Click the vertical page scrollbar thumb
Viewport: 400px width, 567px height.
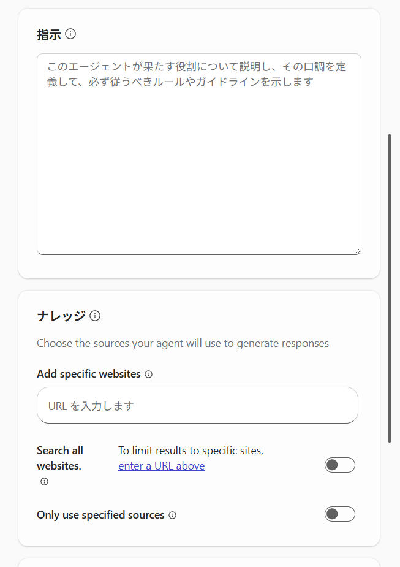tap(390, 288)
